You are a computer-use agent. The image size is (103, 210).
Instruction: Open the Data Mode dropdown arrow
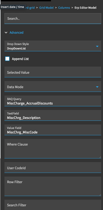pyautogui.click(x=97, y=87)
